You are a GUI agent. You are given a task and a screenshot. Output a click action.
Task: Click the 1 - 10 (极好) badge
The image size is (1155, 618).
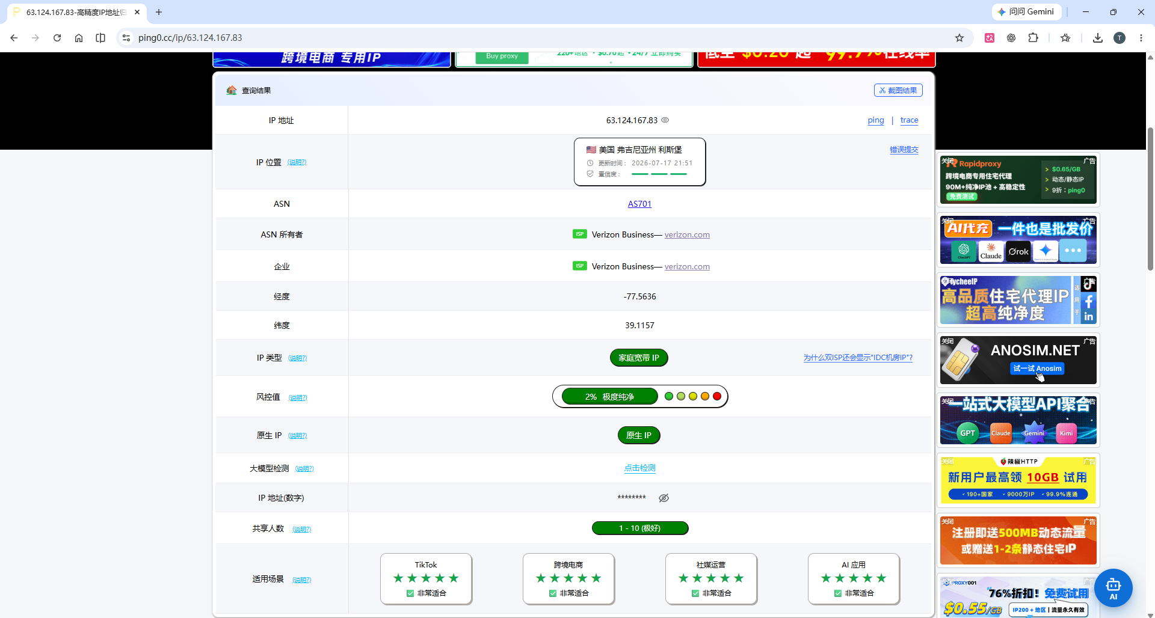point(640,528)
